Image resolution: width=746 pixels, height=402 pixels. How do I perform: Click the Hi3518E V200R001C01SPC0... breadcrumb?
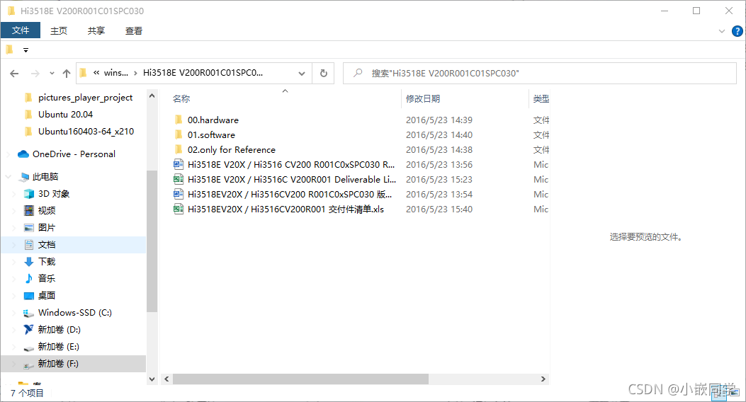pos(203,73)
